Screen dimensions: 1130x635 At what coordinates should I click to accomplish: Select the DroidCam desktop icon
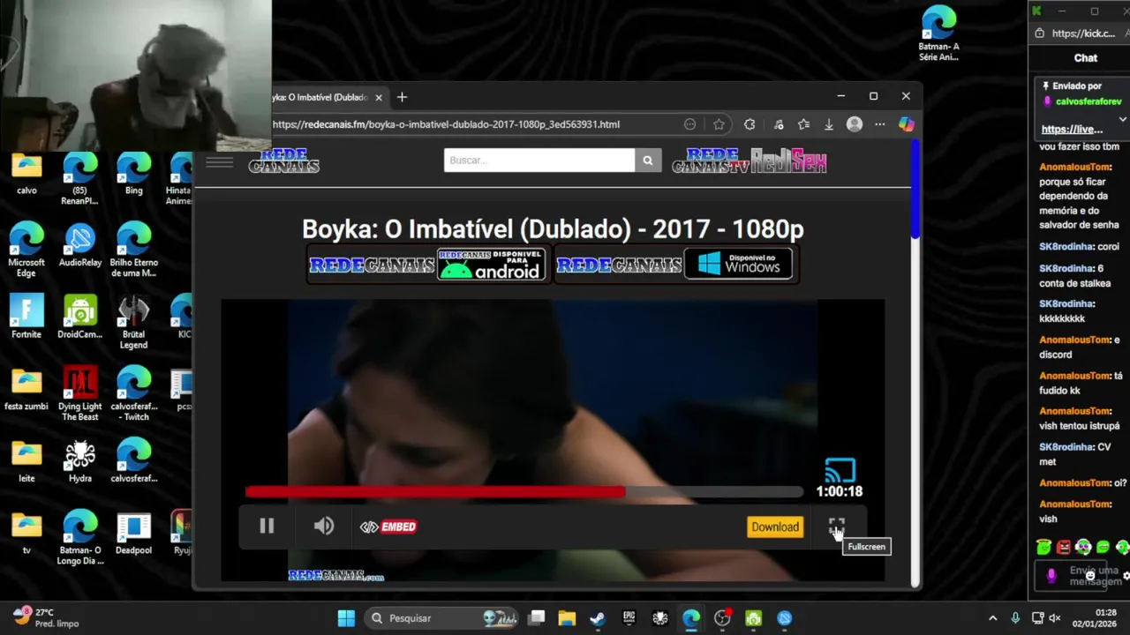click(80, 317)
